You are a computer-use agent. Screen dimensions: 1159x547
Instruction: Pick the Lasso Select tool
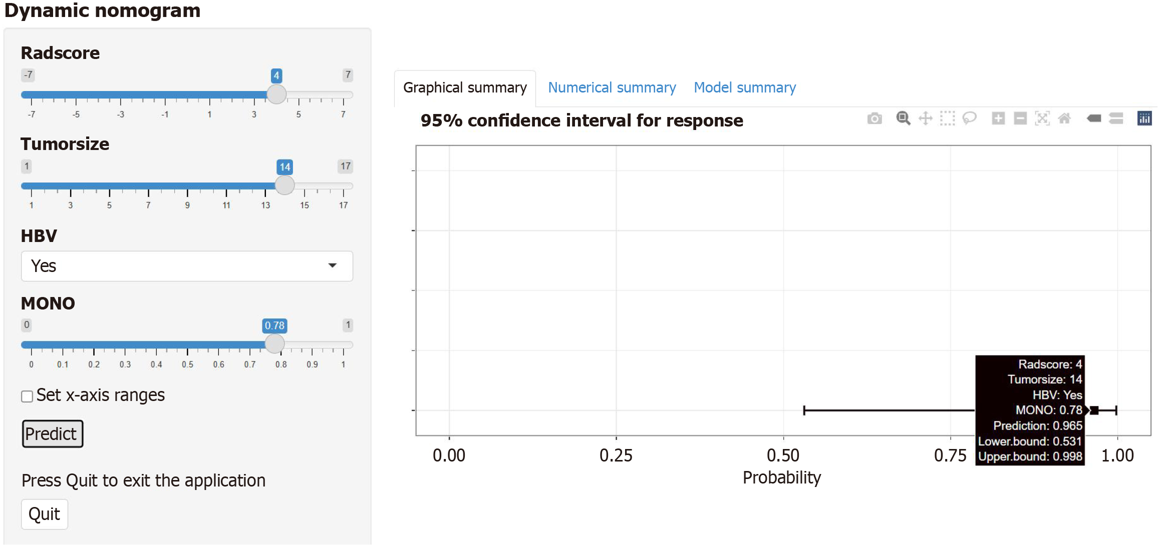pos(970,118)
